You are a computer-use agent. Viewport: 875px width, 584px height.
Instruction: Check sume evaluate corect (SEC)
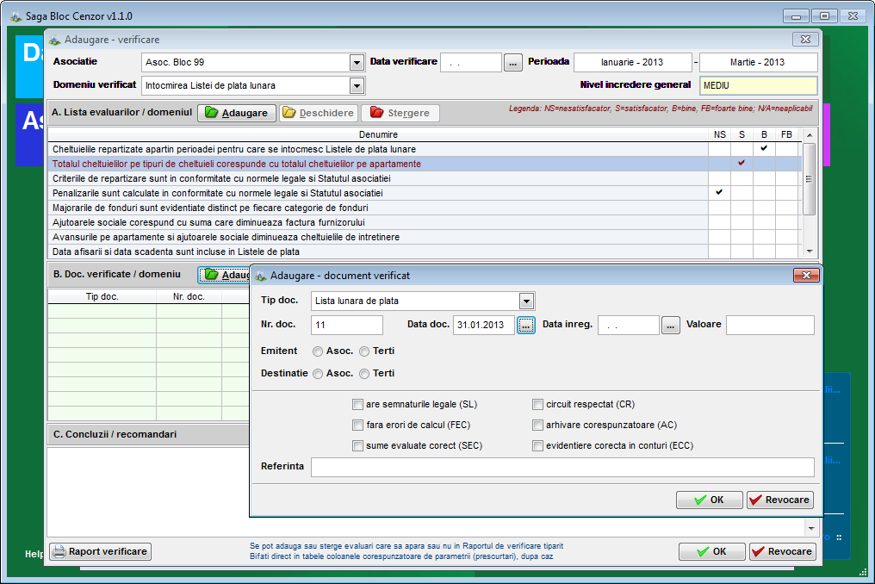click(357, 445)
